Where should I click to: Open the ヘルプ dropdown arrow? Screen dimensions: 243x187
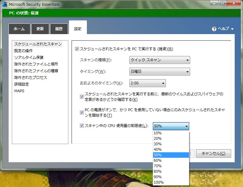point(232,29)
